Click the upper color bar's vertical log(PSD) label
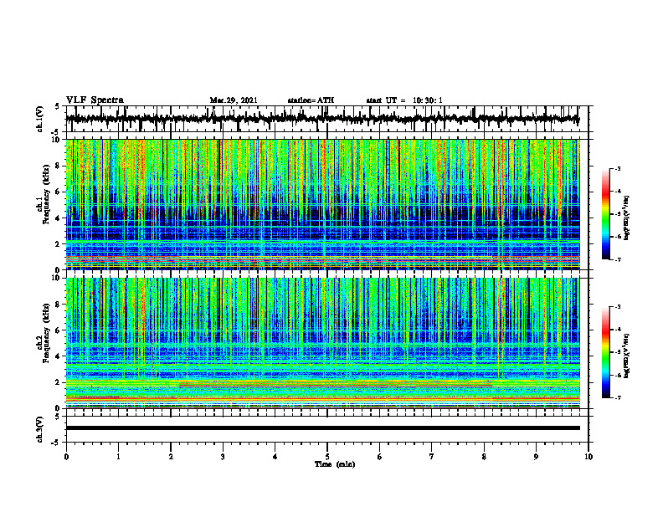This screenshot has width=663, height=512. 627,218
